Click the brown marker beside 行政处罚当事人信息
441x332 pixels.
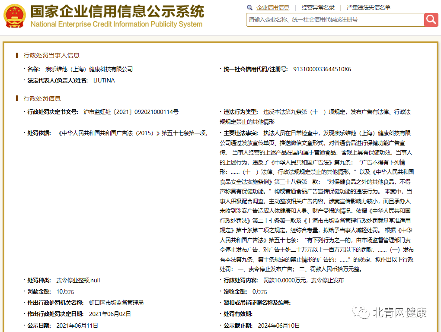(x=17, y=55)
